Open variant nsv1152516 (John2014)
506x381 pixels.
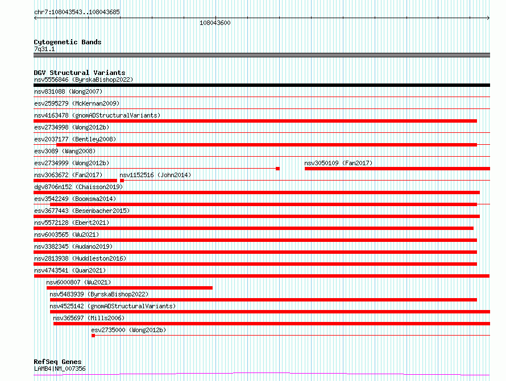[155, 175]
